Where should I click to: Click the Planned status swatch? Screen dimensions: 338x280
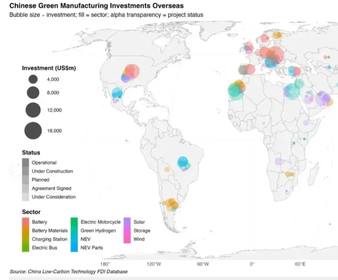tap(26, 180)
